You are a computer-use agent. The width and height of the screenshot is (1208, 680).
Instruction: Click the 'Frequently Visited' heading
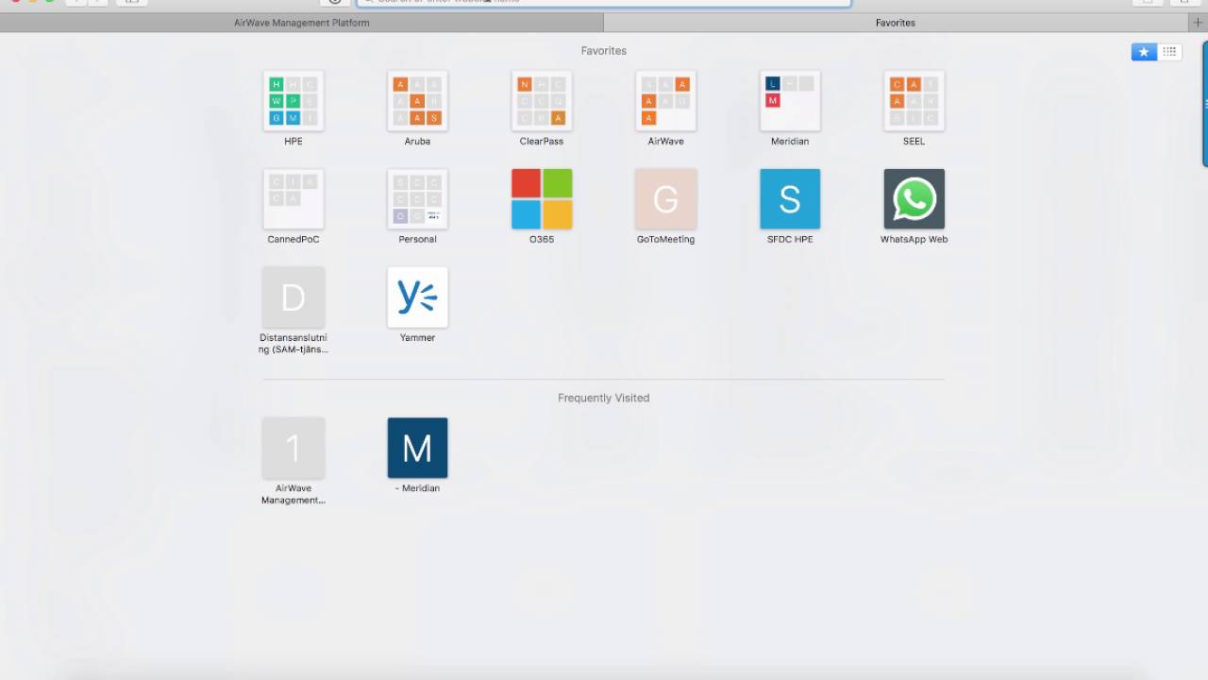[604, 398]
